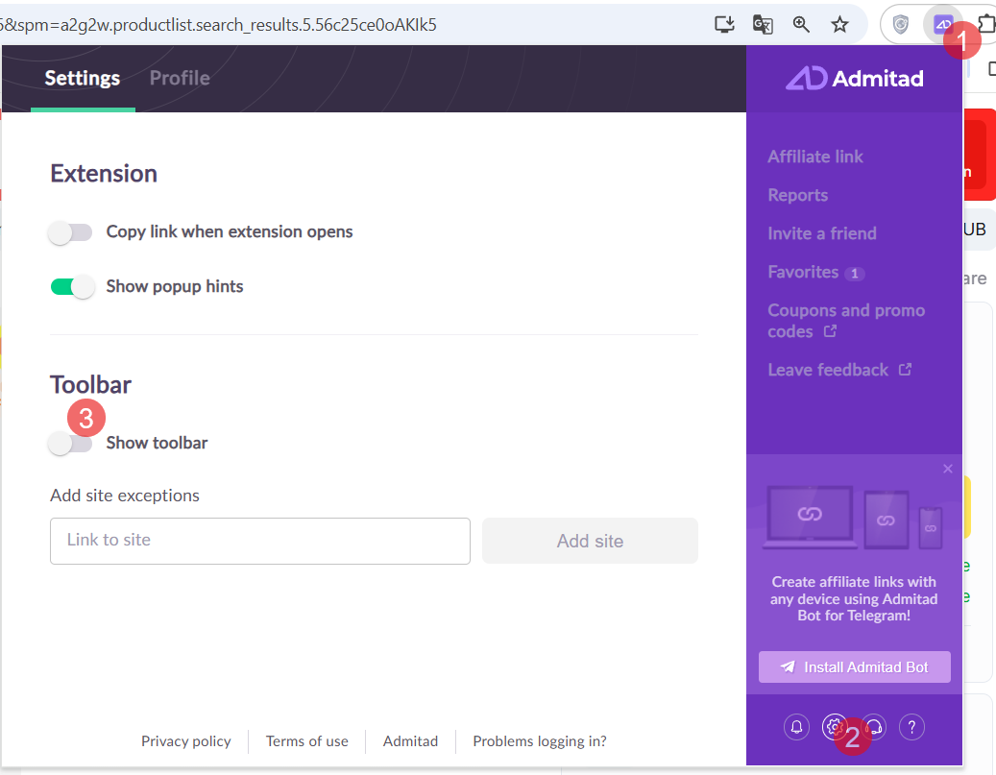Open settings via the gear icon
The image size is (996, 775).
click(835, 727)
